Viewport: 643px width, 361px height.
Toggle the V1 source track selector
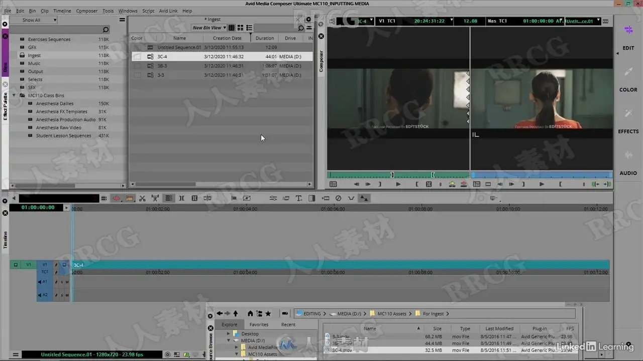click(x=29, y=264)
